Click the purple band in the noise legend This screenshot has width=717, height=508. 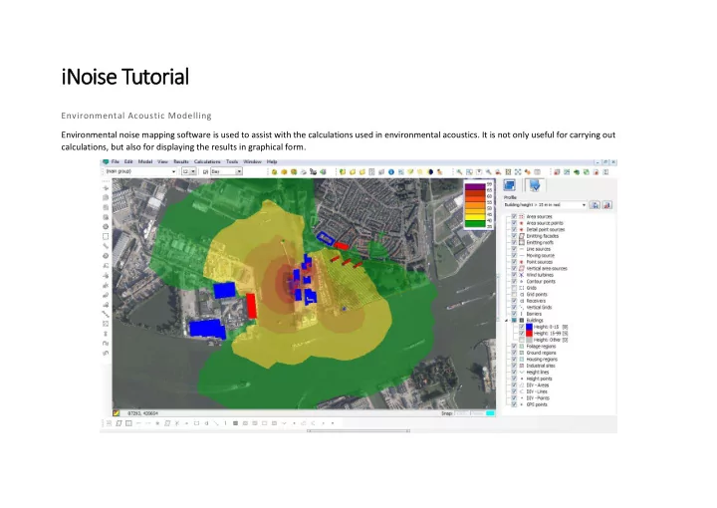[x=475, y=186]
